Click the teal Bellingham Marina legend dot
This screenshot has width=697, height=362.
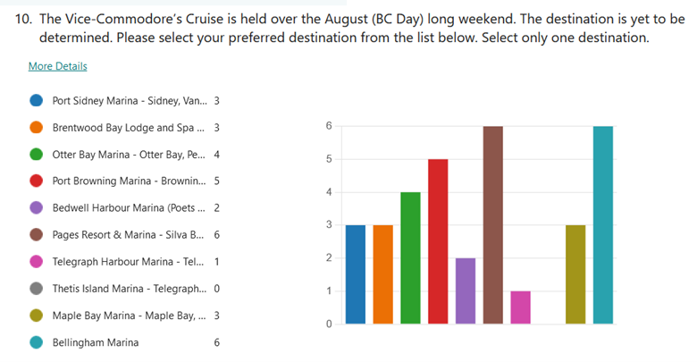coord(37,342)
